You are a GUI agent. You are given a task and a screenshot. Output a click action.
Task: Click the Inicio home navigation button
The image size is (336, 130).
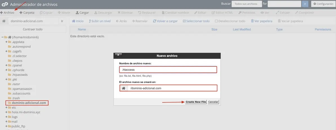tap(78, 21)
